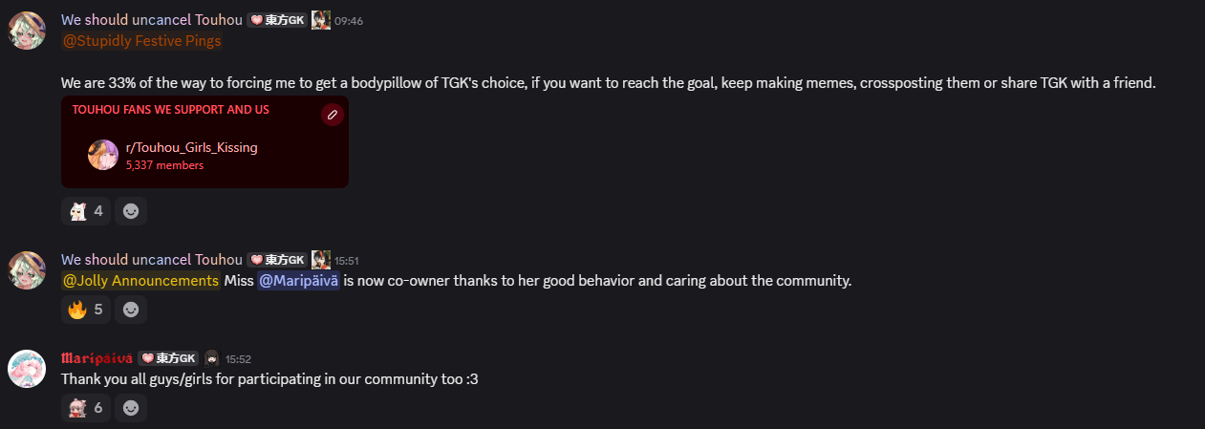Click the 東方GK tag on the 09:46 message
The height and width of the screenshot is (429, 1205).
click(278, 20)
